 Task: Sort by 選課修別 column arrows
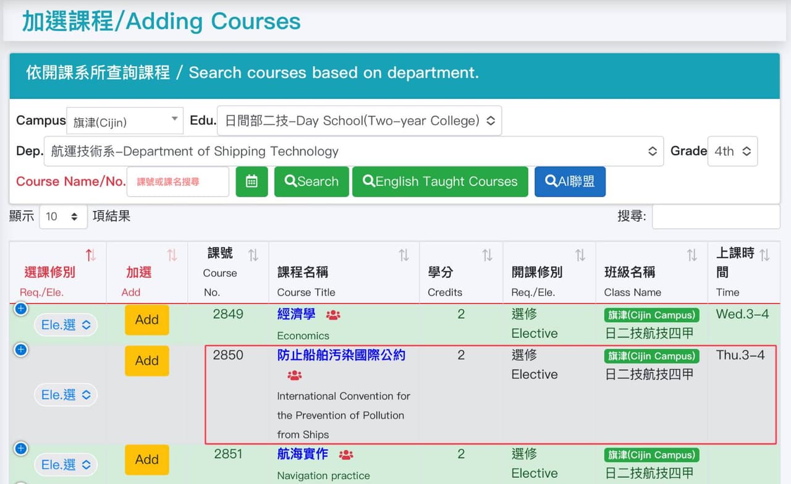click(91, 255)
